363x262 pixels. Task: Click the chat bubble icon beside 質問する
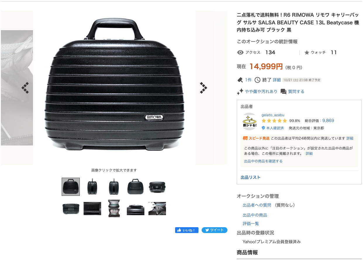283,92
